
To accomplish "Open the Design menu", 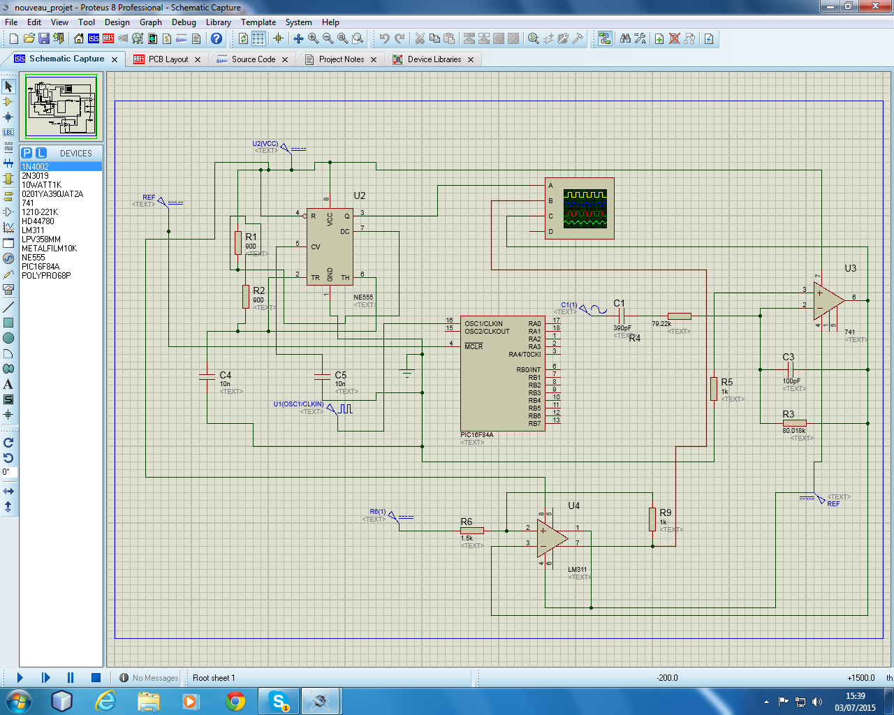I will [x=117, y=22].
